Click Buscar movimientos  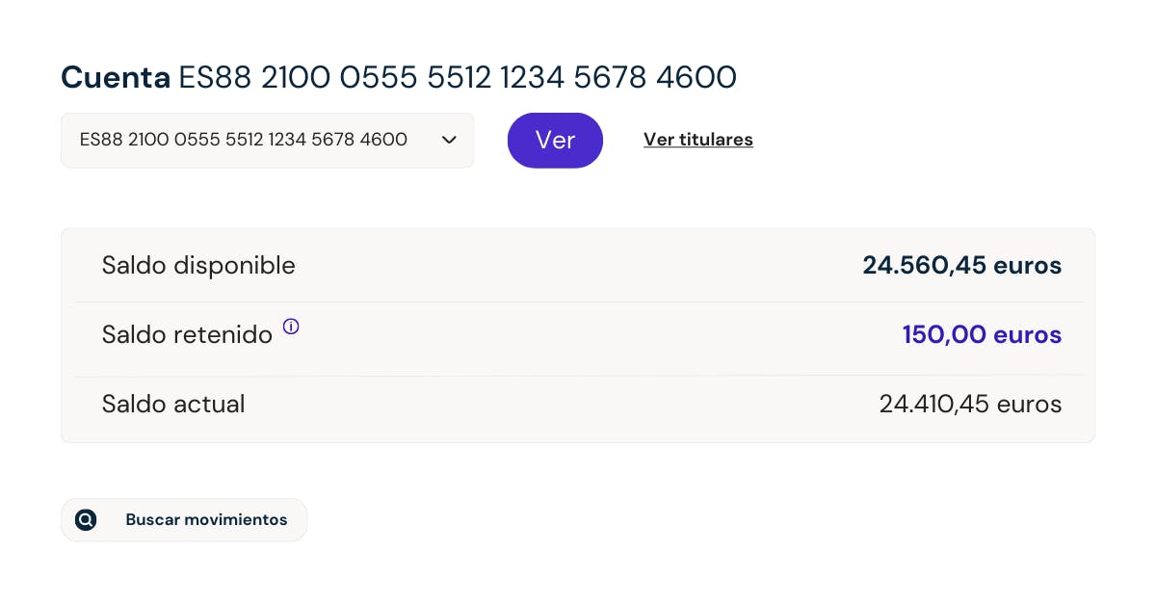pos(184,519)
